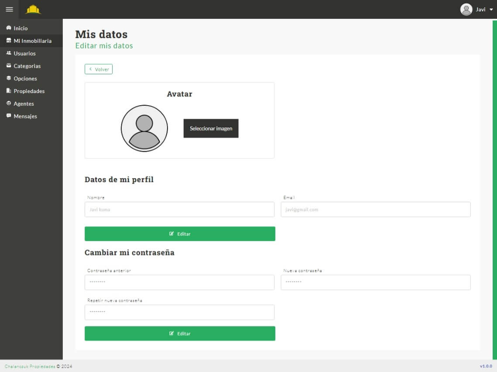497x372 pixels.
Task: Focus the Nombre input field
Action: (179, 210)
